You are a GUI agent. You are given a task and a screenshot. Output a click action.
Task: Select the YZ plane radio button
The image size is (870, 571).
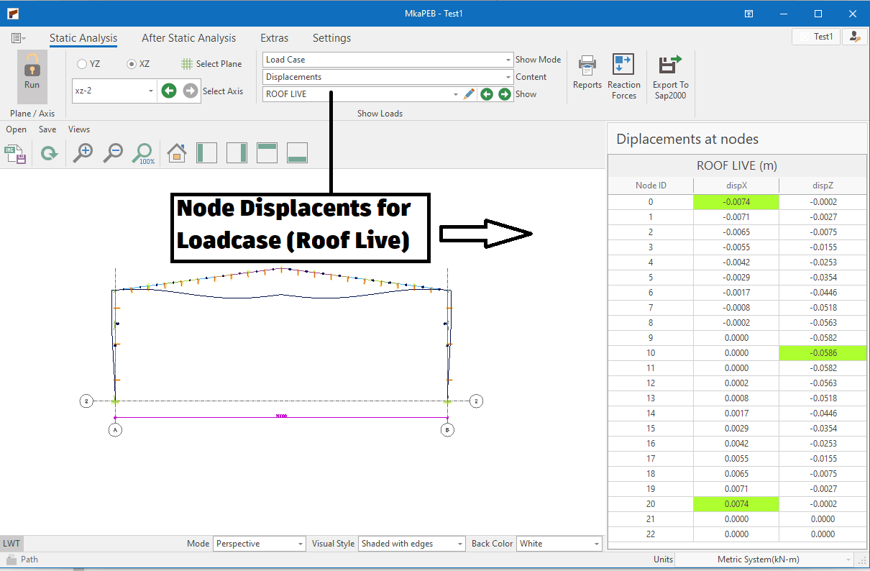click(82, 64)
